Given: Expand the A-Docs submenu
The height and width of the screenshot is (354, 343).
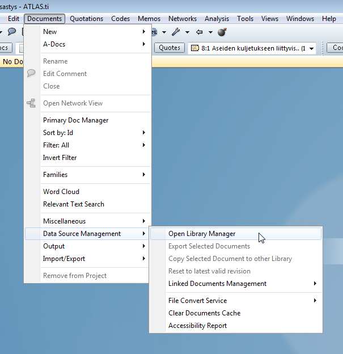Looking at the screenshot, I should (x=87, y=44).
